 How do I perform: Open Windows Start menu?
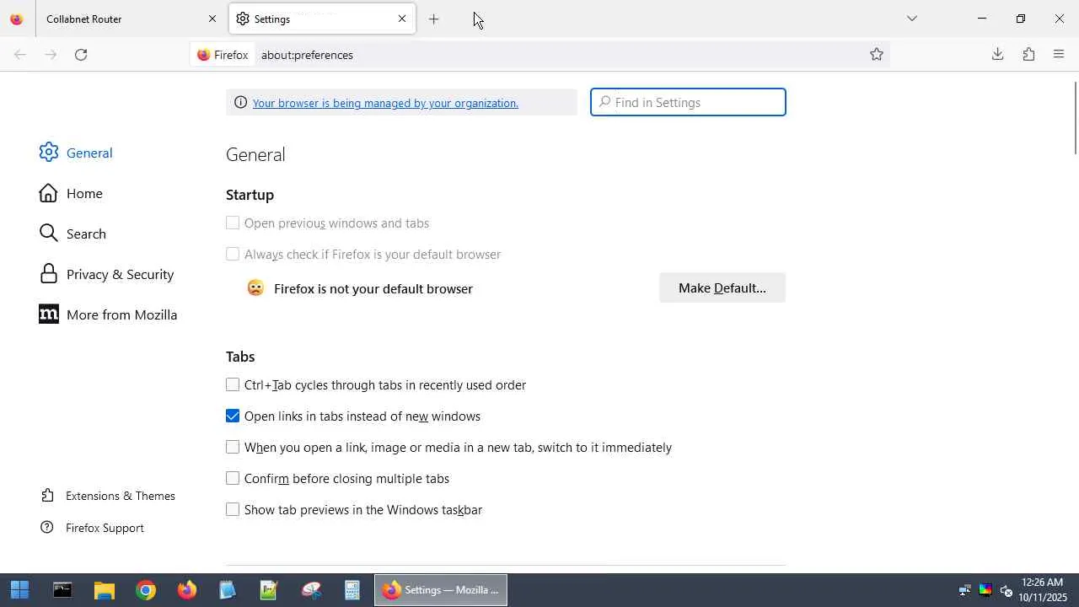click(20, 590)
